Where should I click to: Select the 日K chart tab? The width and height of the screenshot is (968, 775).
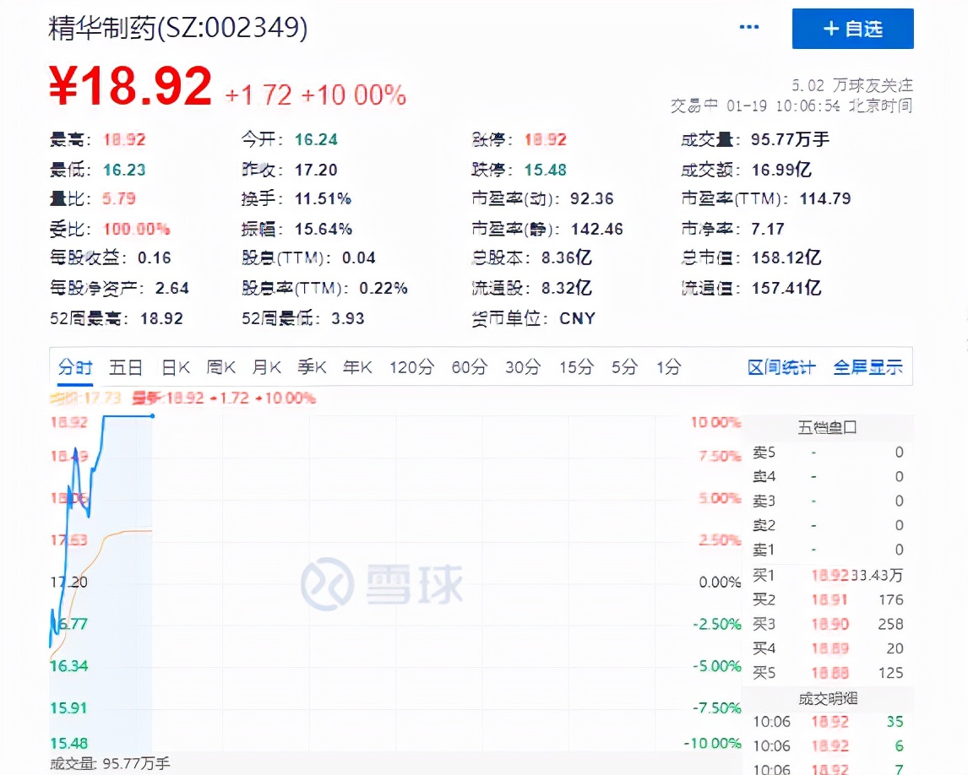tap(176, 367)
